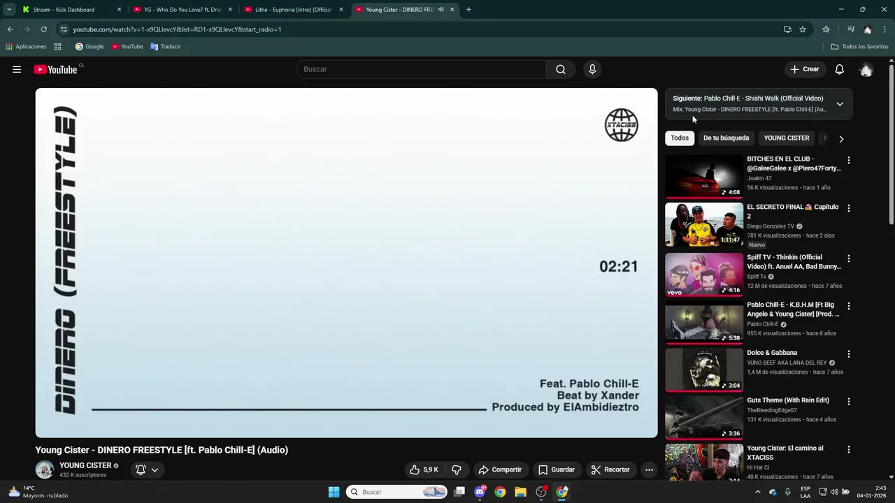
Task: Show hidden system tray icons
Action: tap(757, 492)
